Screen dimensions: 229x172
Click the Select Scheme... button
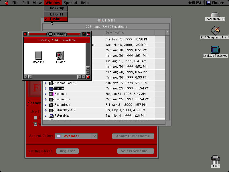coord(135,151)
